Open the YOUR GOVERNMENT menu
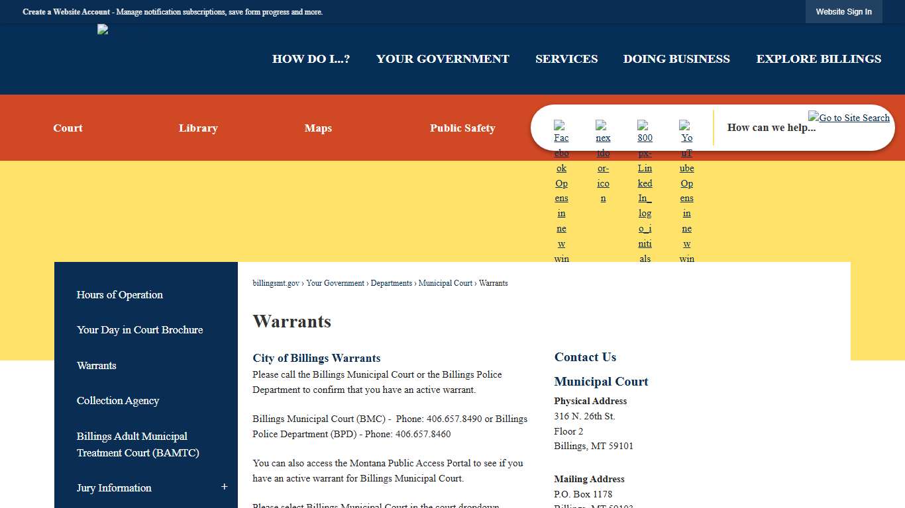Screen dimensions: 905x508 pyautogui.click(x=442, y=59)
